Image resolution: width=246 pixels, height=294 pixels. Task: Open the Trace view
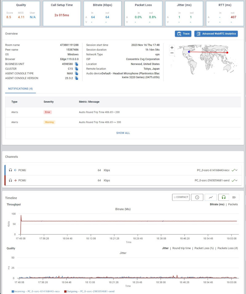point(183,34)
